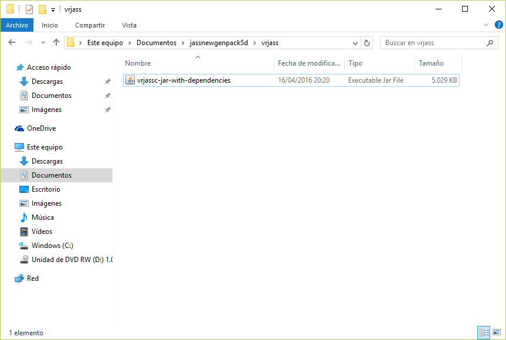Click the Escritorio desktop icon
Screen dimensions: 506x340
tap(24, 189)
